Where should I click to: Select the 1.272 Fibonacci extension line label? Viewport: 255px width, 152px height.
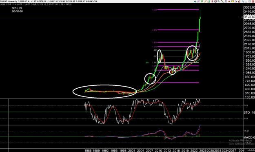(x=154, y=47)
